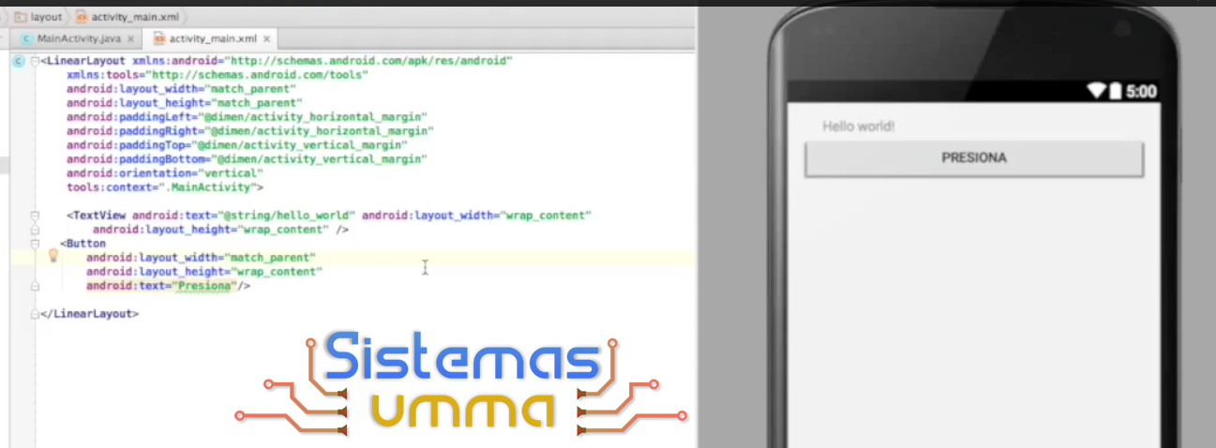The image size is (1216, 448).
Task: Place cursor in the "Presiona" text value
Action: [x=204, y=286]
